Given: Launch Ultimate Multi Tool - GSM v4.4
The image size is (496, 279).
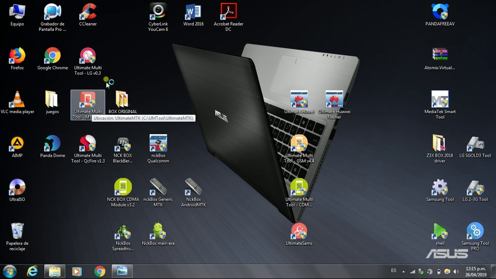Looking at the screenshot, I should click(299, 149).
